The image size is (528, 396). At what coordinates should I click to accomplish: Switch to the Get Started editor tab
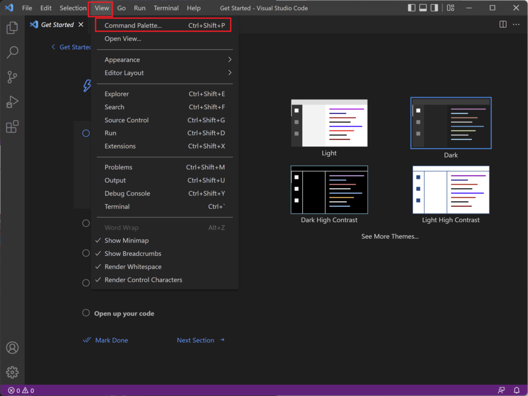click(57, 25)
